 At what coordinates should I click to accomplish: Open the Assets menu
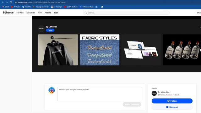click(48, 13)
